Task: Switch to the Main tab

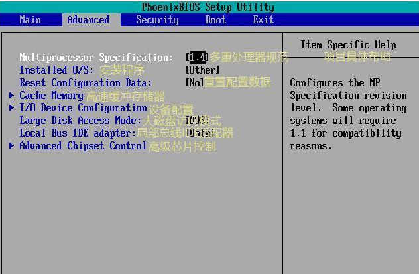Action: (30, 20)
